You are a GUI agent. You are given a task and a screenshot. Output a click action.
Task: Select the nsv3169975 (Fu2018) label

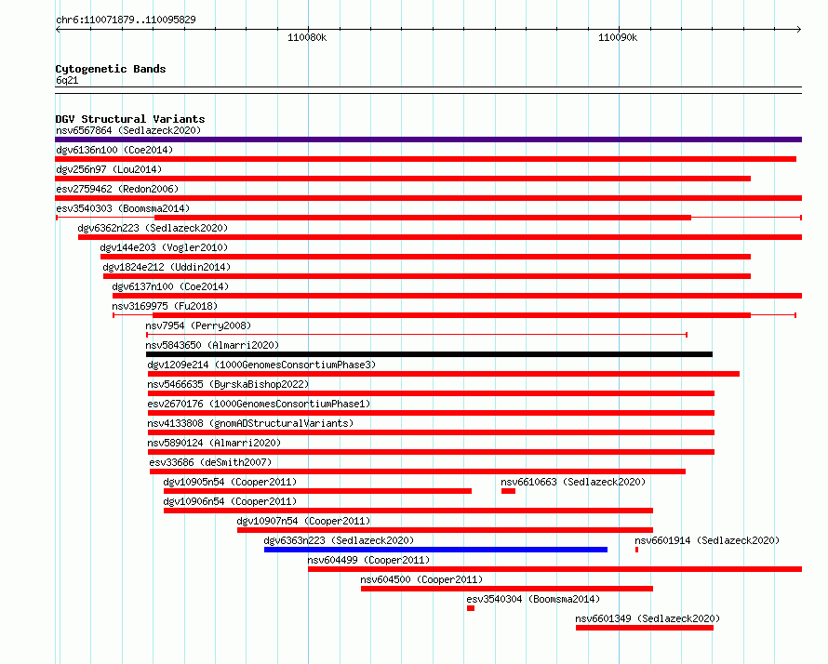(165, 306)
